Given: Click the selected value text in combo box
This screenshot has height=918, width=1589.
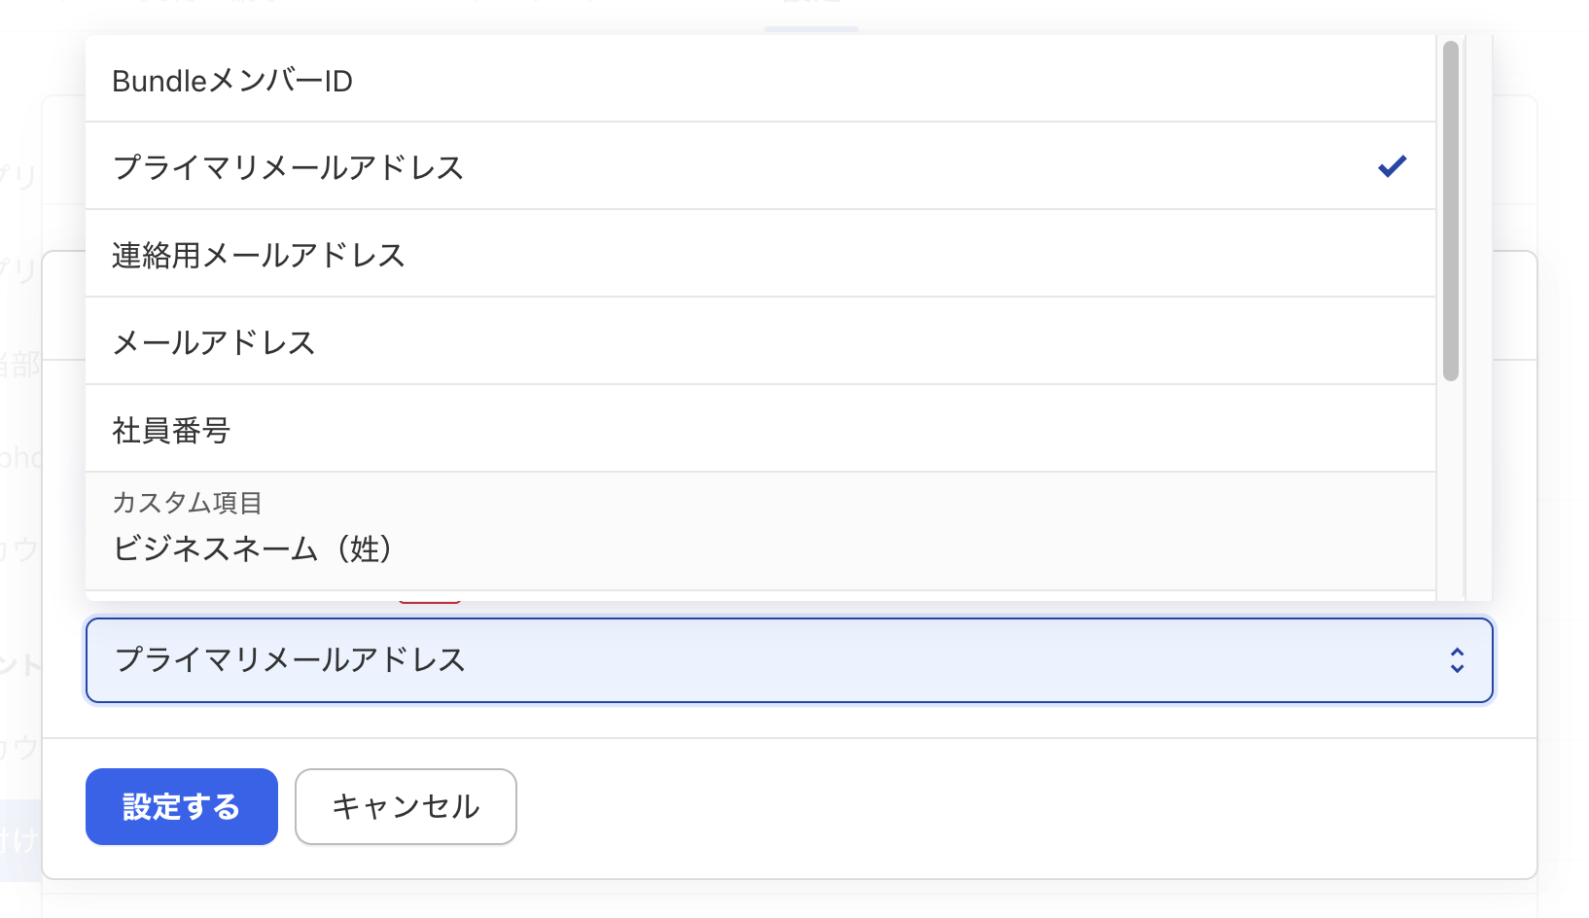Looking at the screenshot, I should (290, 660).
